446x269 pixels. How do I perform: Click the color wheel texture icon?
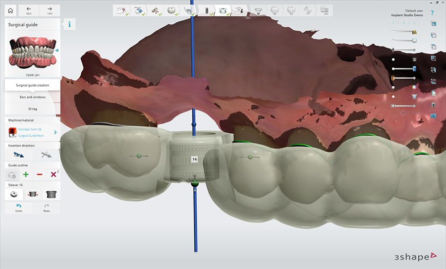(x=414, y=87)
